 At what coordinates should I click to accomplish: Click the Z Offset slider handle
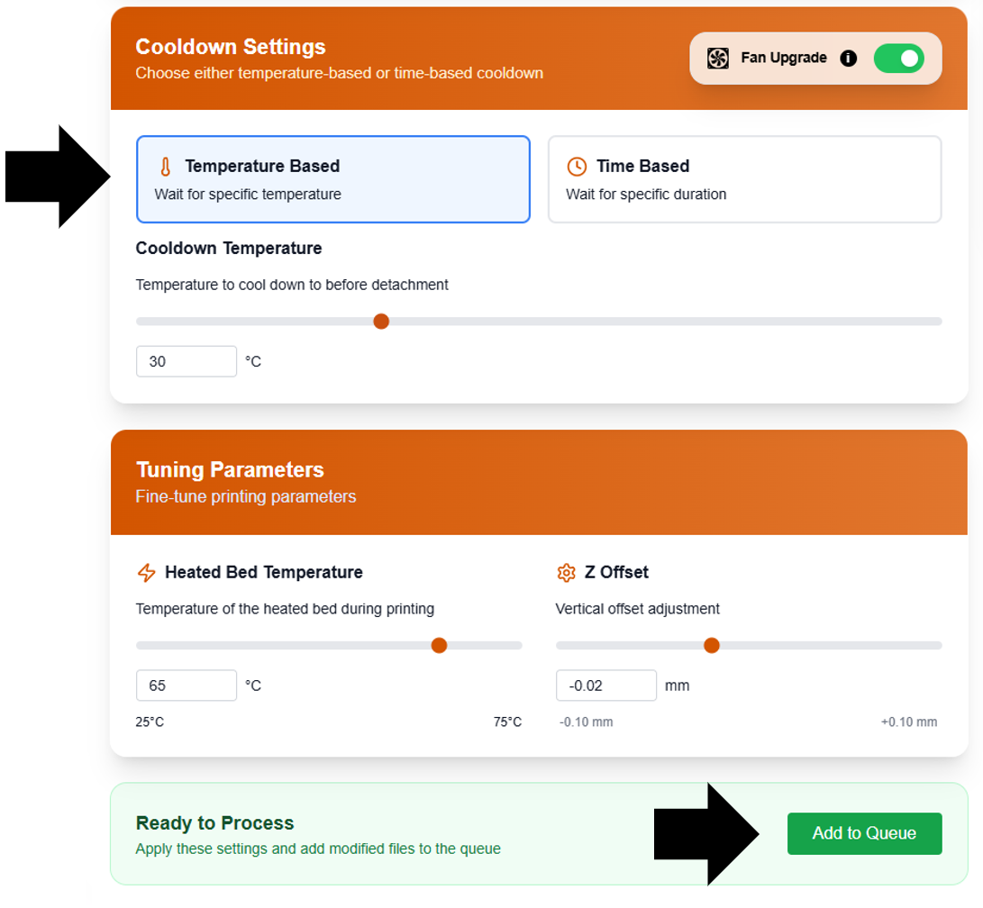coord(712,645)
